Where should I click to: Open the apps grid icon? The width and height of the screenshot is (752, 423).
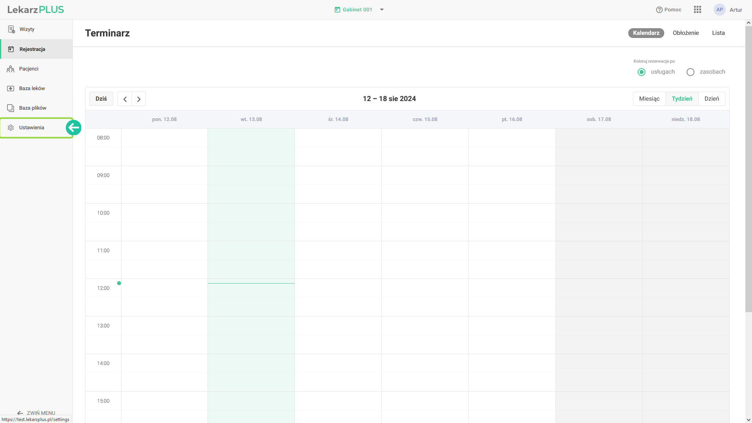point(698,10)
